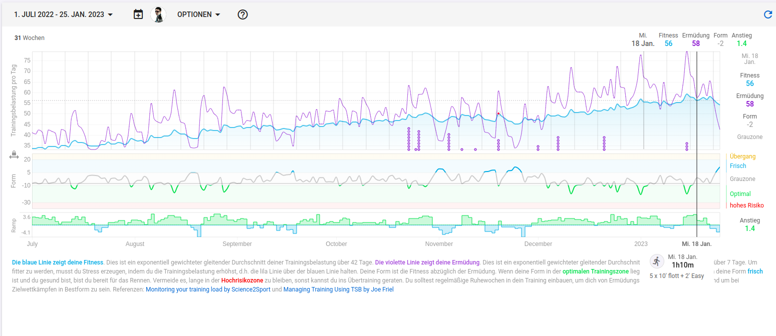Click the athlete profile avatar
The image size is (776, 336).
(x=158, y=14)
